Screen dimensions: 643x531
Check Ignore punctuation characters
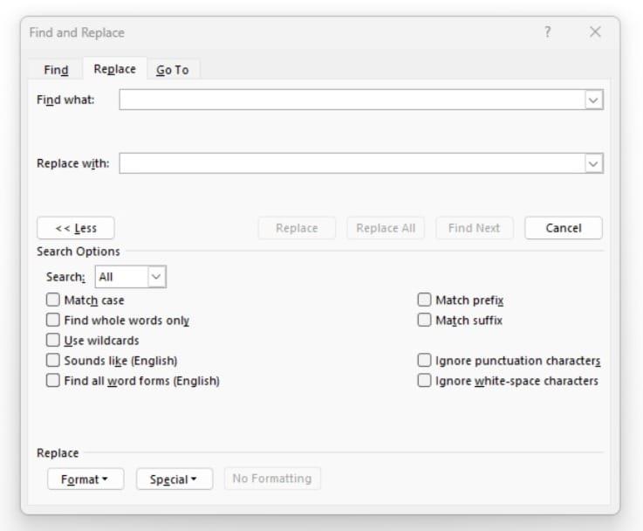click(x=425, y=361)
